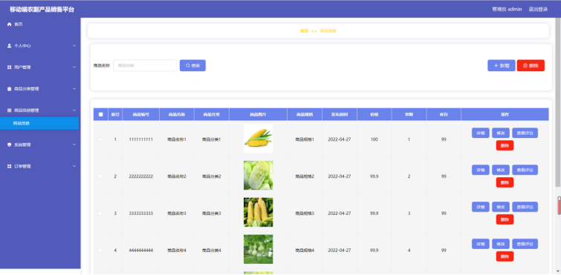561x275 pixels.
Task: Click the home icon beside 首页
Action: [10, 24]
